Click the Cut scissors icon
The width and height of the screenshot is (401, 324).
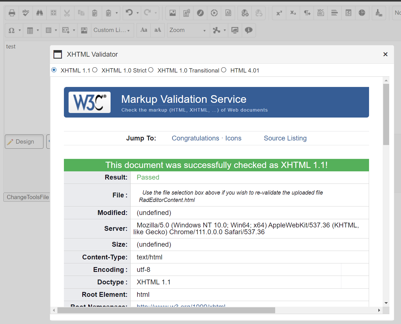tap(67, 13)
